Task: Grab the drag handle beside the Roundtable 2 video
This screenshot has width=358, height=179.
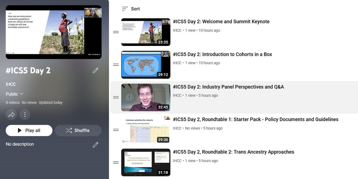Action: tap(116, 162)
